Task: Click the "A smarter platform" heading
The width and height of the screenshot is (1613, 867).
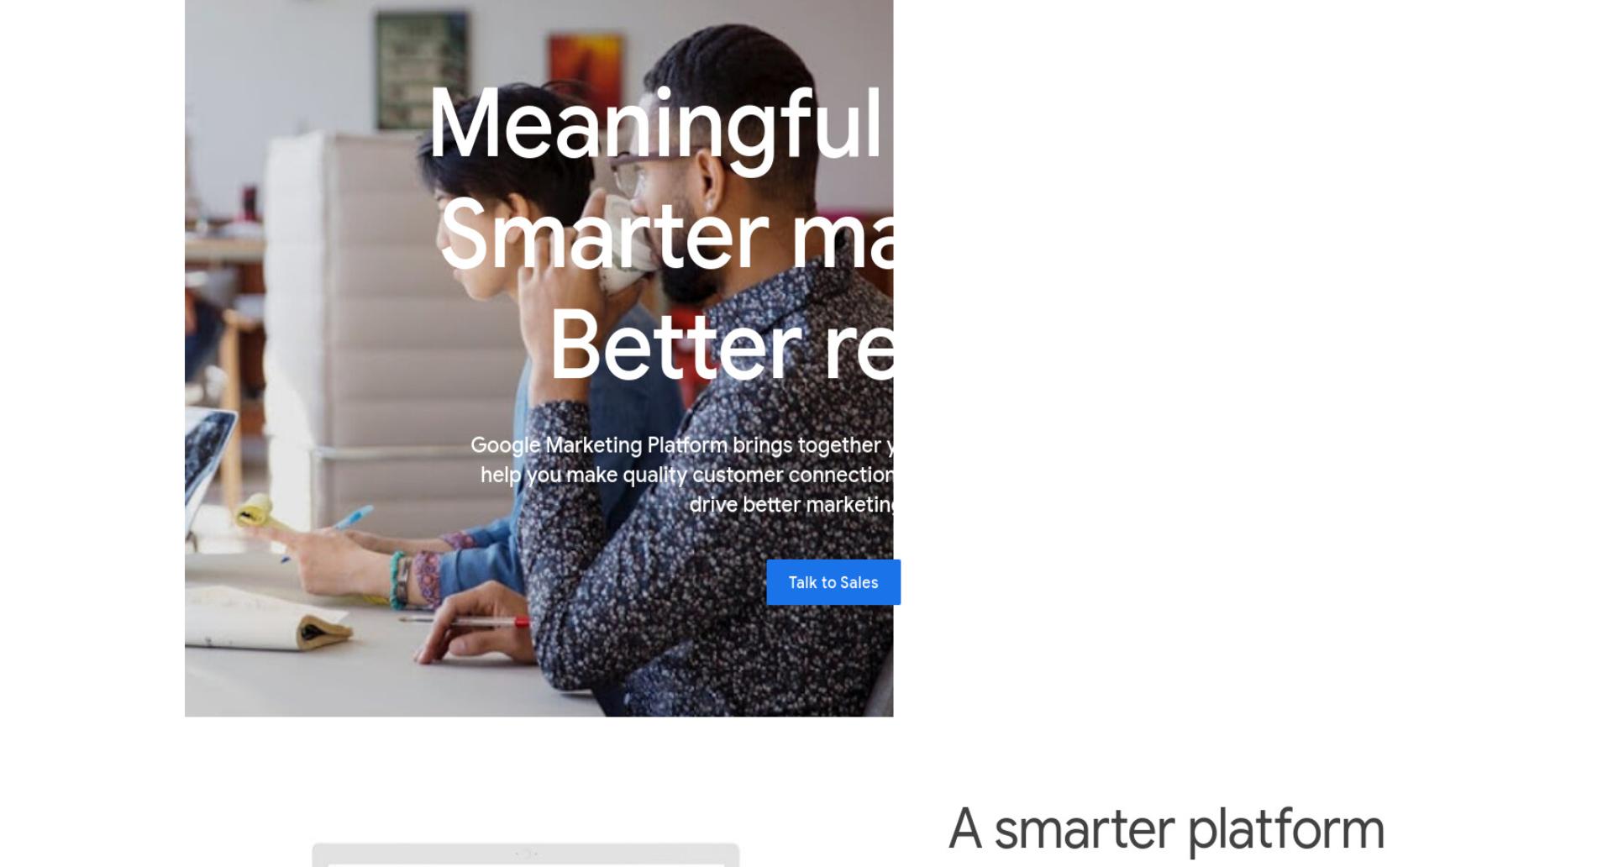Action: point(1166,830)
